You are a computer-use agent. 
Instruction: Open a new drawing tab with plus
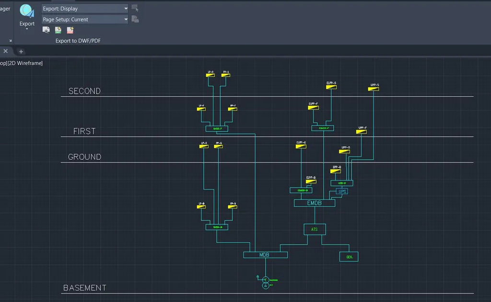[21, 51]
